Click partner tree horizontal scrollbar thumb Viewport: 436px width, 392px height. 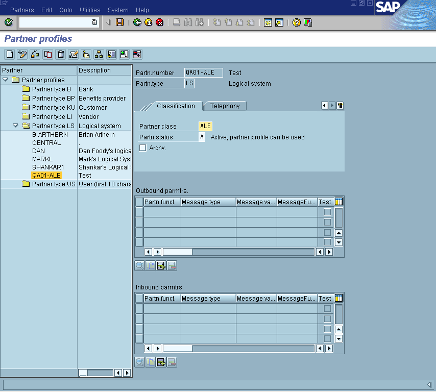83,373
